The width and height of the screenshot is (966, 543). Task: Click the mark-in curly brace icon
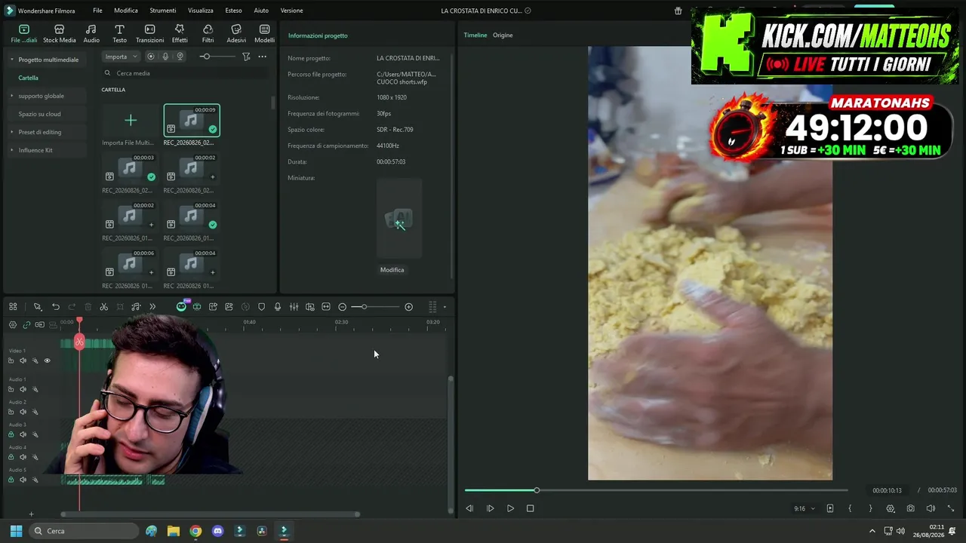pyautogui.click(x=850, y=508)
